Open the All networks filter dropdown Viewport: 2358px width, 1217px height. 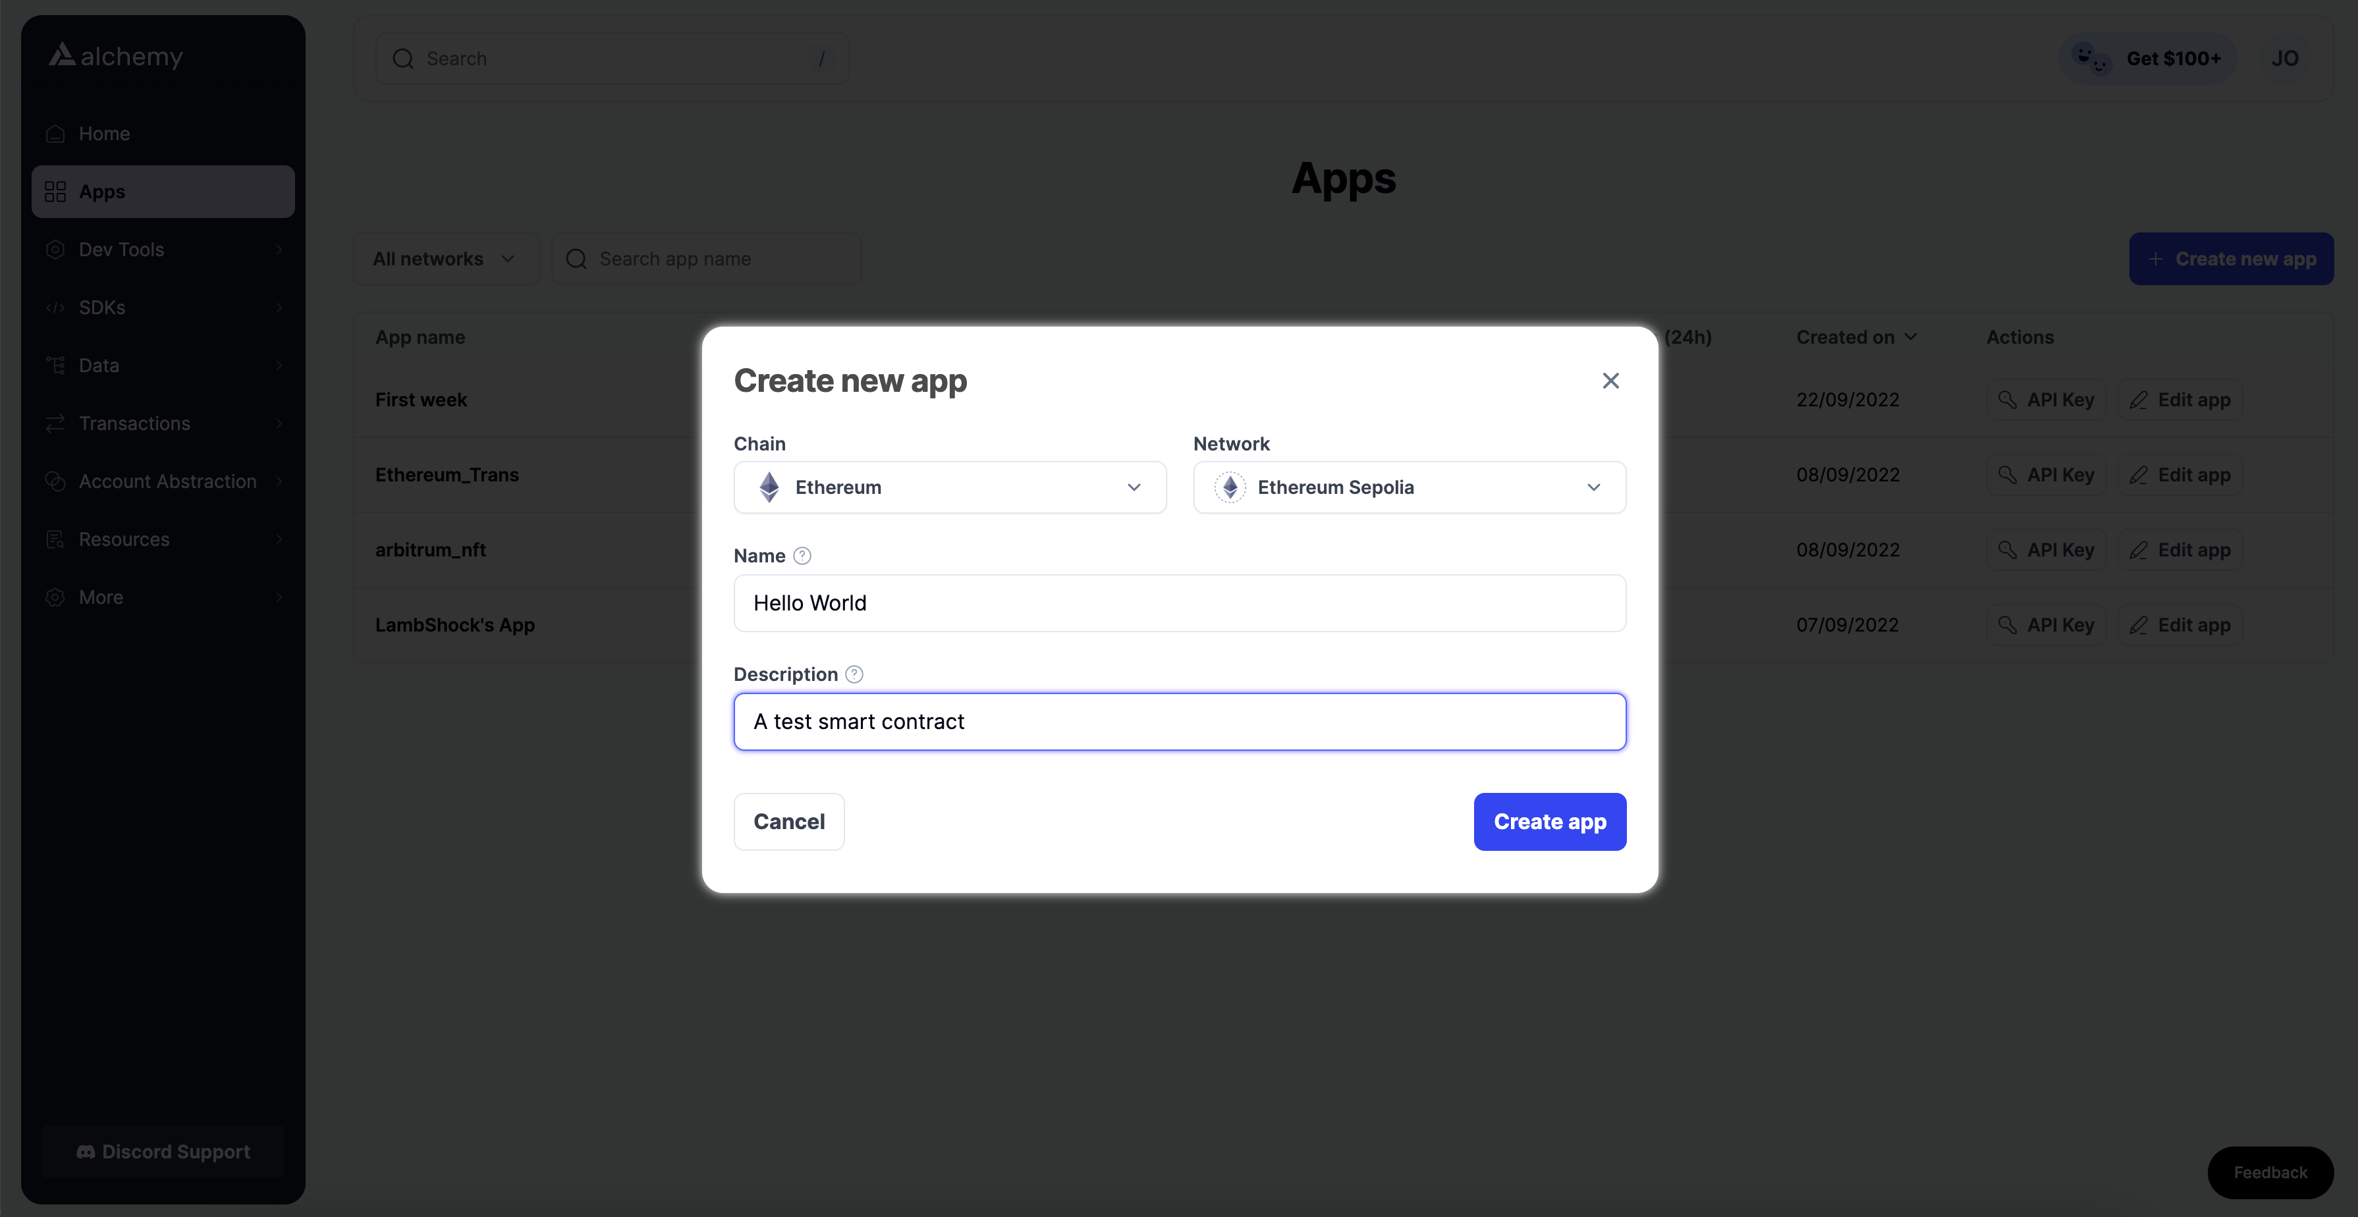[x=445, y=259]
